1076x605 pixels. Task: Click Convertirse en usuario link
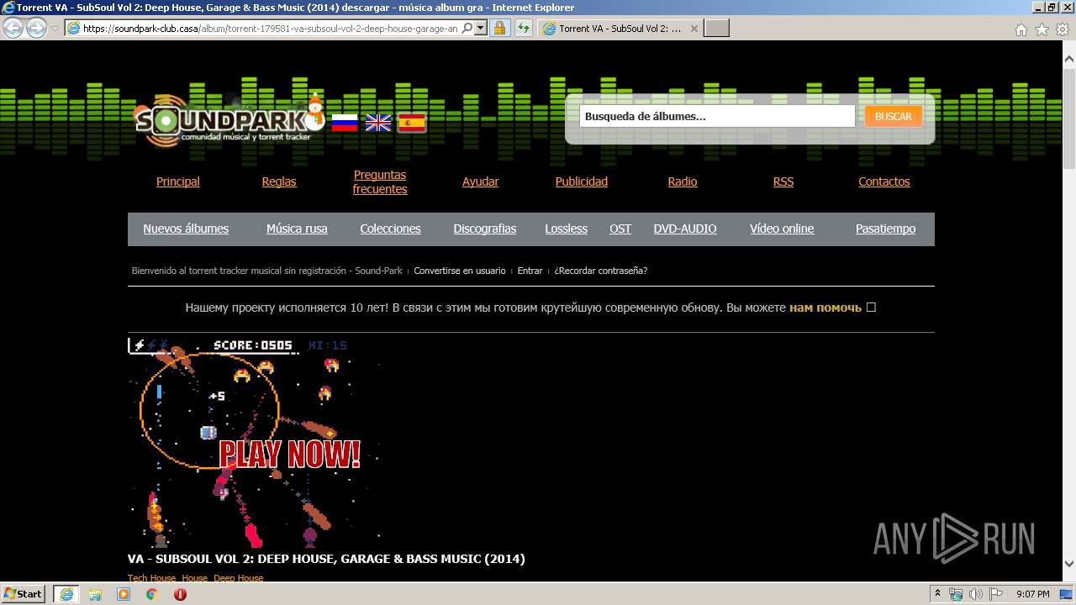(460, 271)
